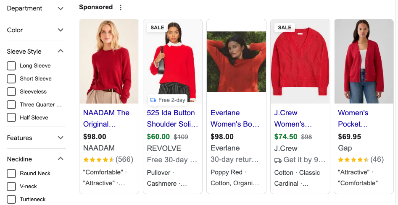Click the J.Crew delivery truck icon
Screen dimensions: 398x205
pos(278,160)
